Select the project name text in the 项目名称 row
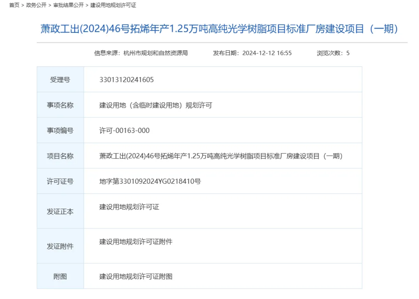This screenshot has height=299, width=419. point(221,156)
